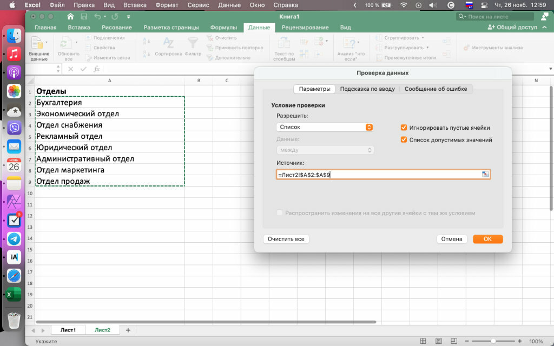The width and height of the screenshot is (554, 346).
Task: Open the Trash in the Dock
Action: 14,321
